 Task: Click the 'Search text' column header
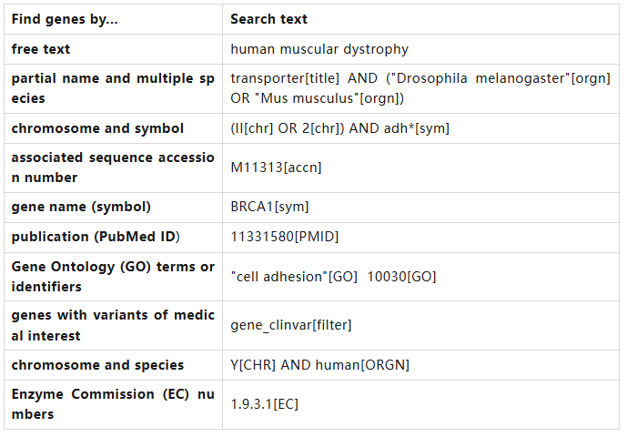click(x=268, y=19)
